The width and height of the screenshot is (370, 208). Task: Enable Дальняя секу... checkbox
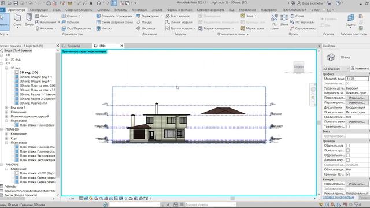click(x=348, y=160)
